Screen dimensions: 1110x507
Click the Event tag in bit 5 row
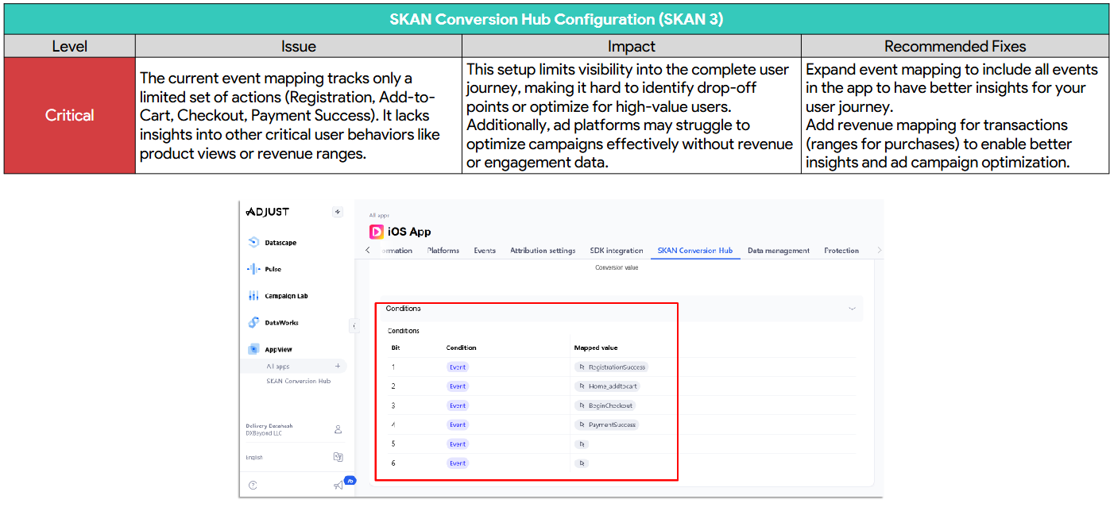click(458, 444)
